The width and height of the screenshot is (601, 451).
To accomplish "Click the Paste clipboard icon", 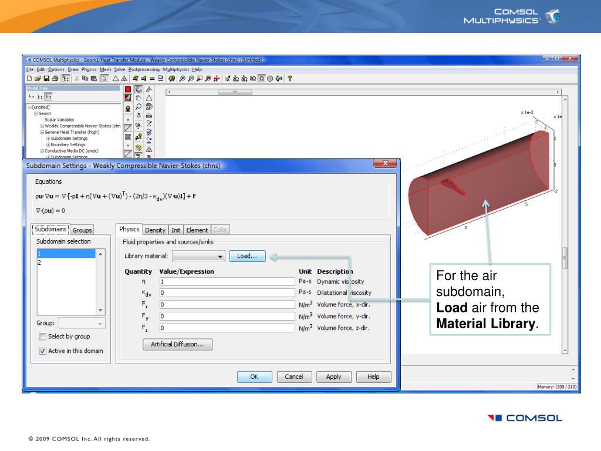I will [x=93, y=79].
